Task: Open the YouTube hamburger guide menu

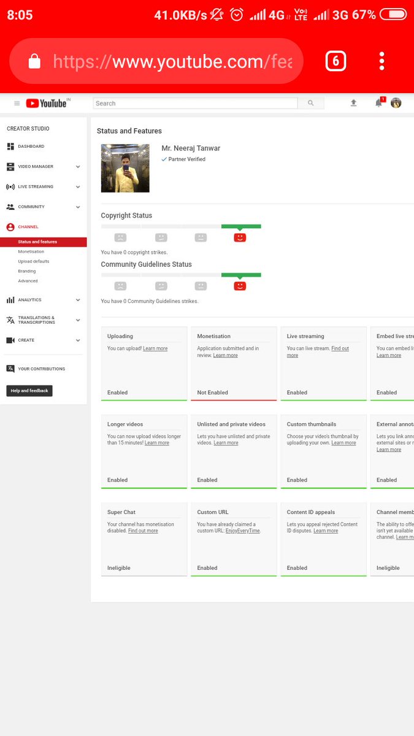Action: [x=17, y=103]
